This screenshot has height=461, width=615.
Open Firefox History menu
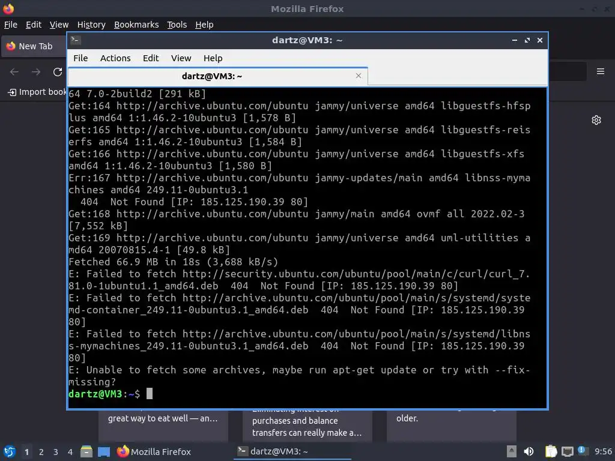(x=91, y=25)
